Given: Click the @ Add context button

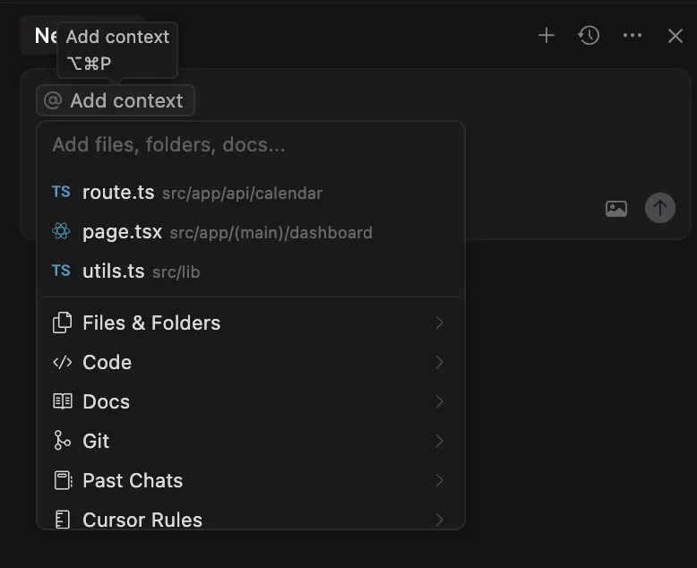Looking at the screenshot, I should click(x=116, y=100).
